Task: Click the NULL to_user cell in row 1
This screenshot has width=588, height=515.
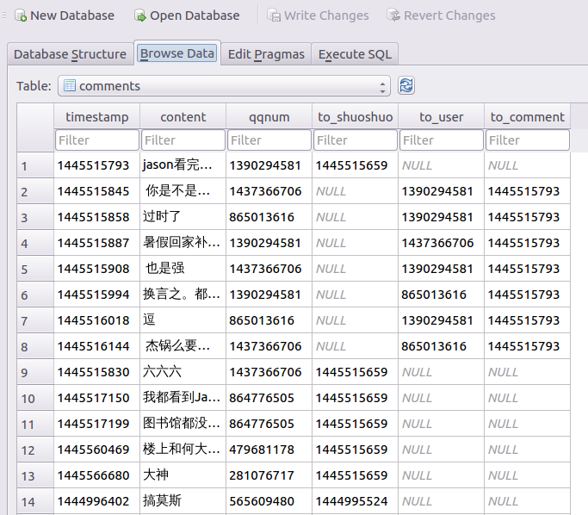Action: coord(441,165)
